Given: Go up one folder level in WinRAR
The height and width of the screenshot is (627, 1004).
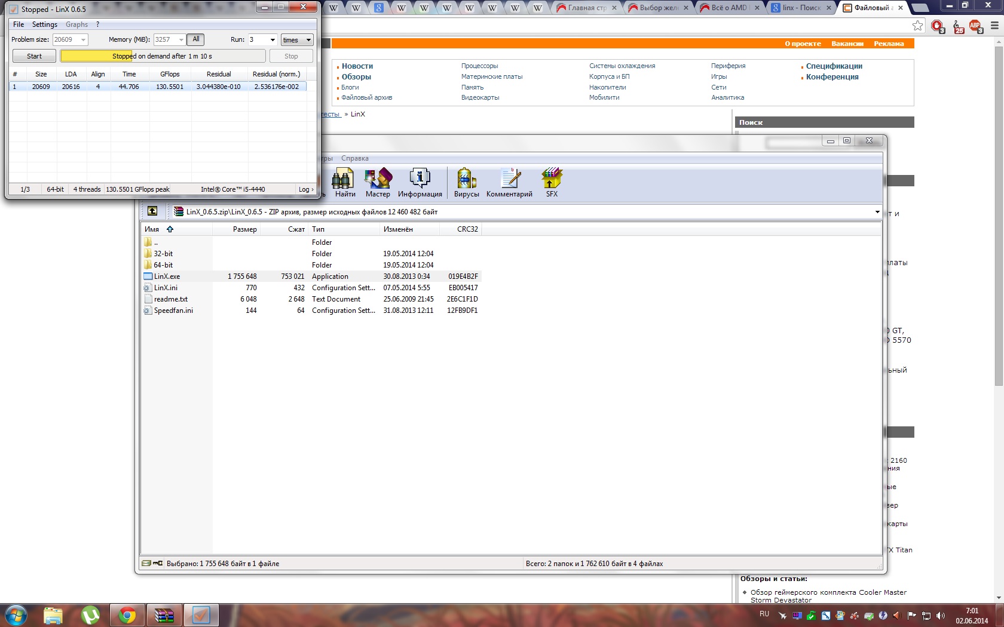Looking at the screenshot, I should point(152,211).
